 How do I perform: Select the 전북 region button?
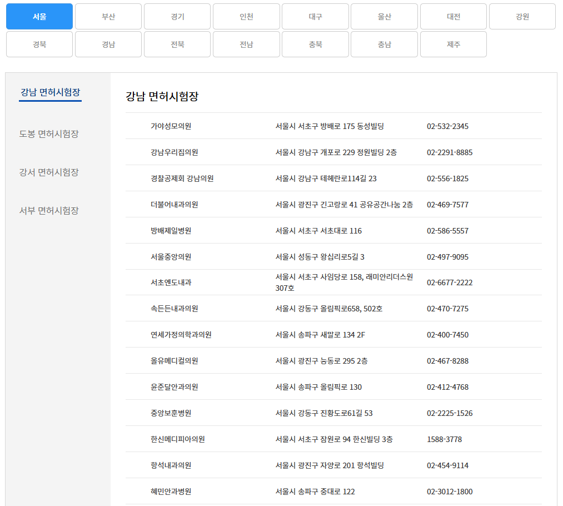(177, 44)
